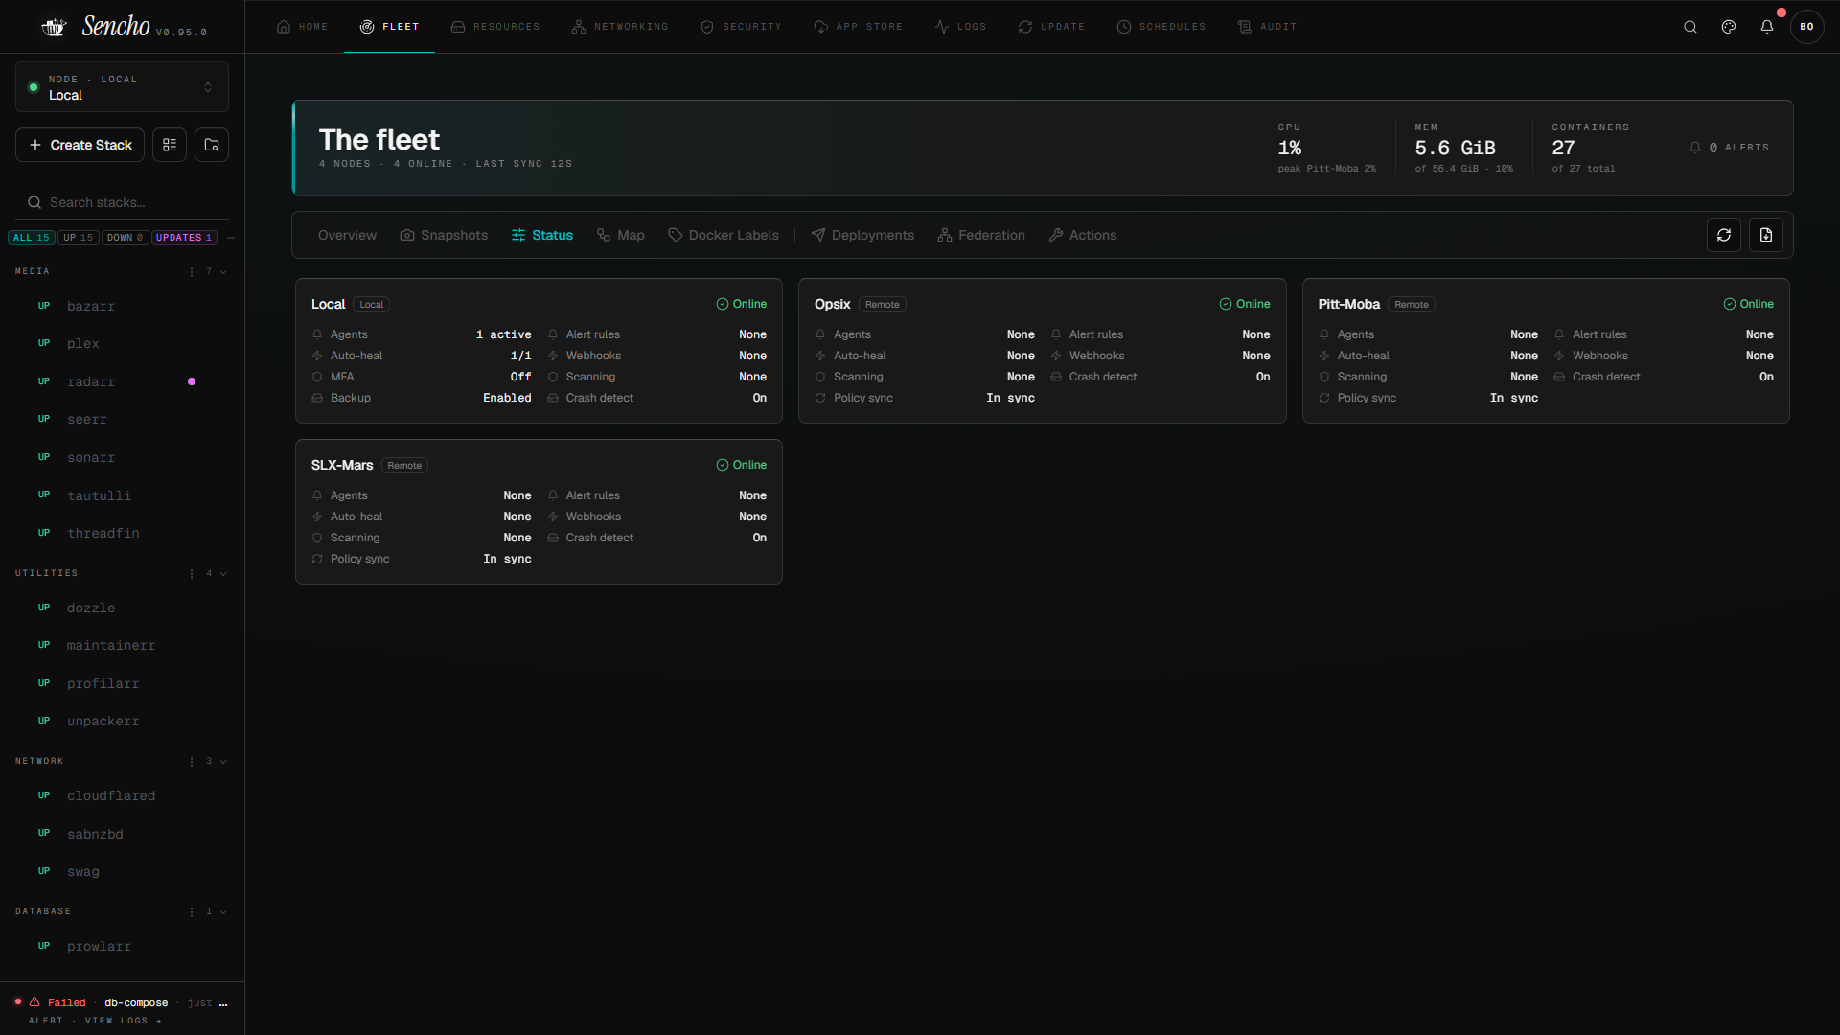Switch to the Federation tab
The height and width of the screenshot is (1035, 1840).
981,235
